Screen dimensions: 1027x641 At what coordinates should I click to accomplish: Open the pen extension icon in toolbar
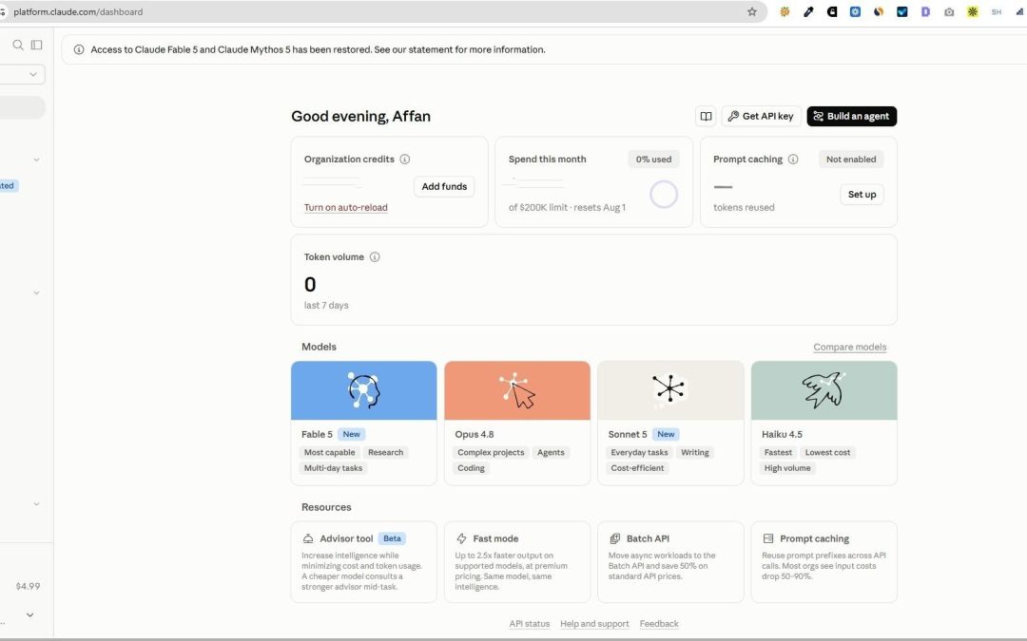808,11
